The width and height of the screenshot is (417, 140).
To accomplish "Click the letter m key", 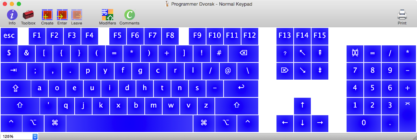I will click(154, 106).
